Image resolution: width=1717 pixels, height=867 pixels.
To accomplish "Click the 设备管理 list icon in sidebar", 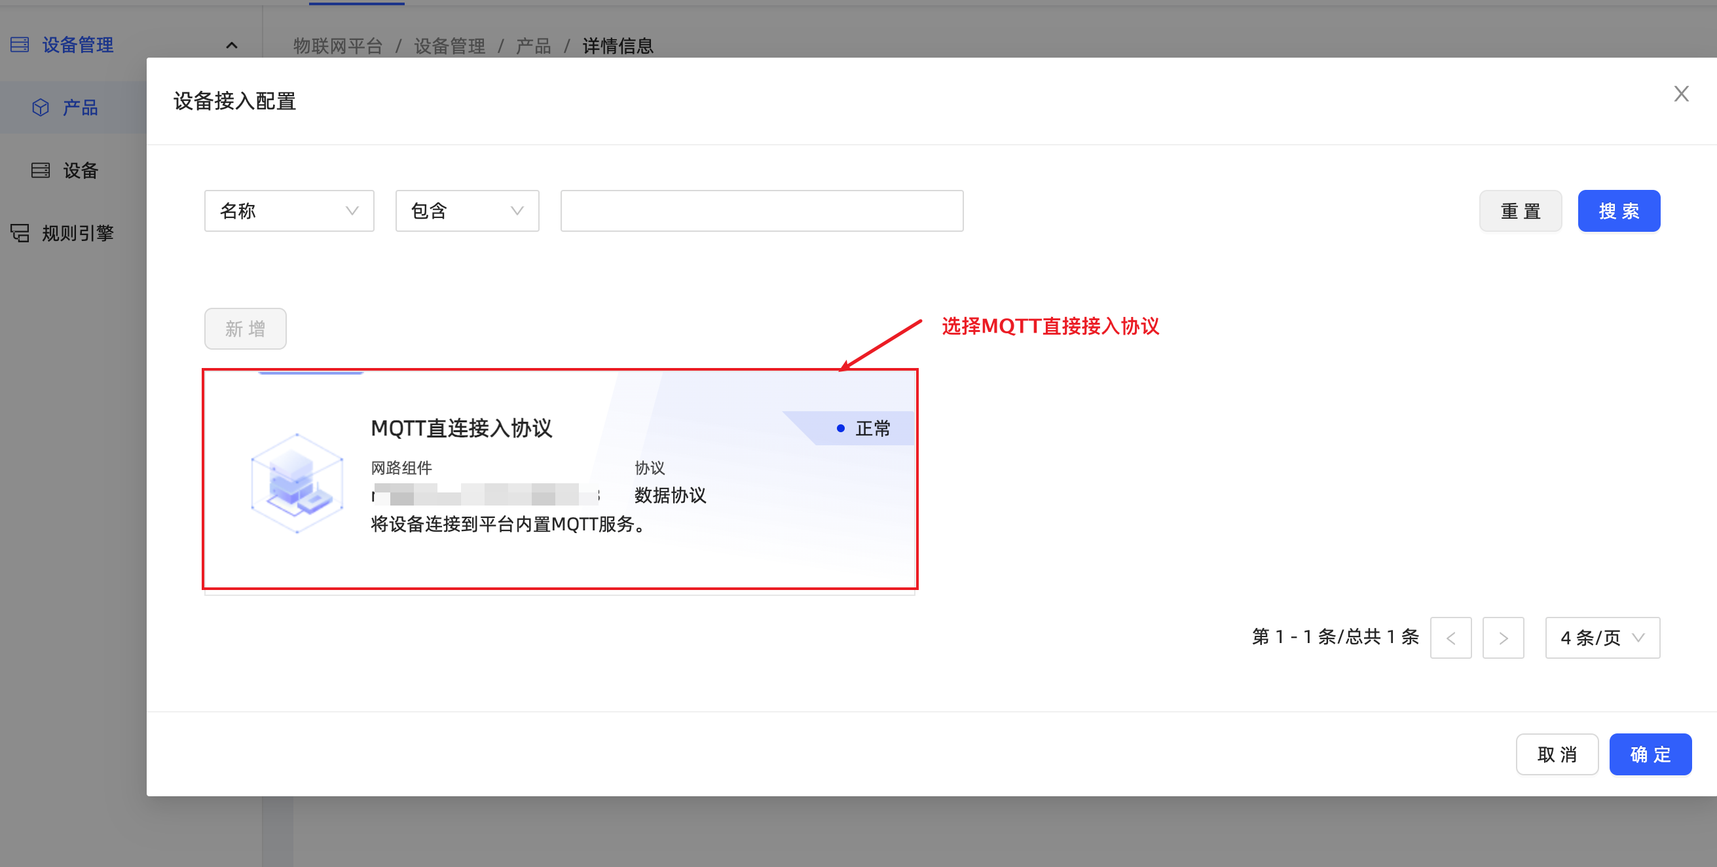I will click(20, 45).
